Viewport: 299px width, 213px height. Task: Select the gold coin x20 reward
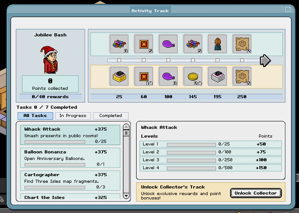tap(193, 76)
